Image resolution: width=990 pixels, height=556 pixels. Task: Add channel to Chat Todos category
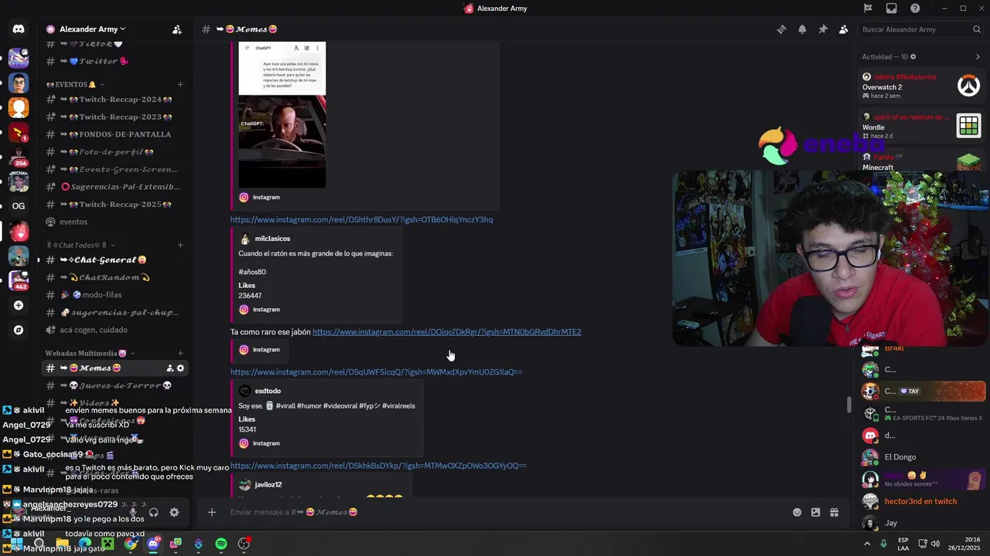180,245
